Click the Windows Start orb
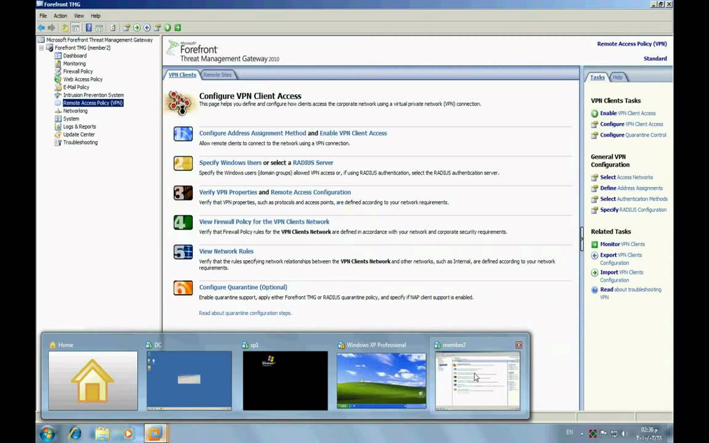The width and height of the screenshot is (709, 443). coord(47,434)
